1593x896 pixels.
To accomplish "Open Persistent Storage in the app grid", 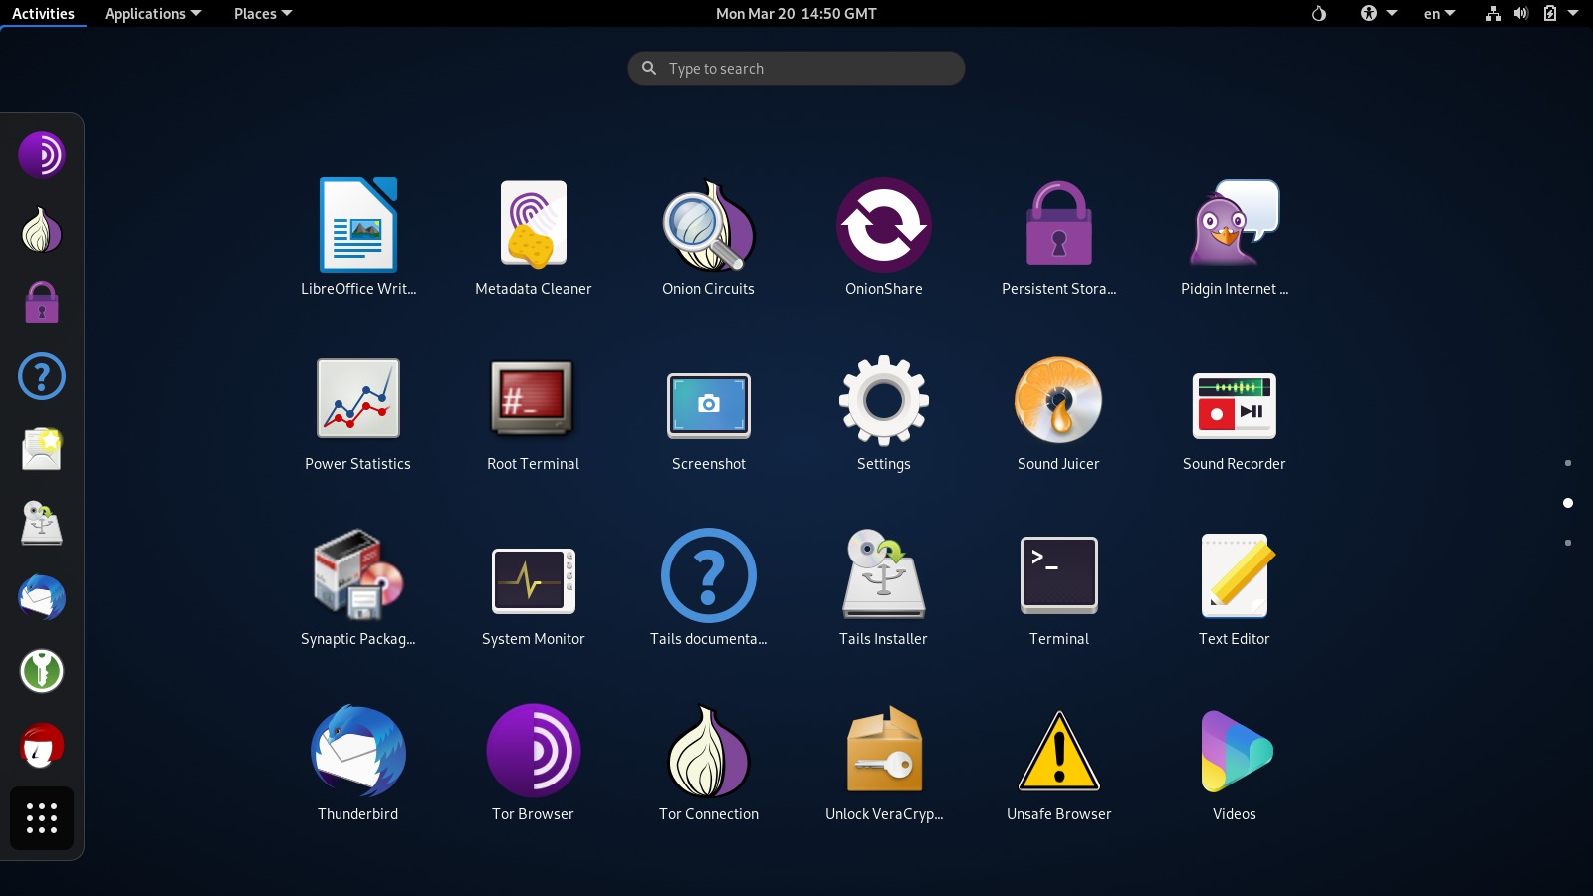I will tap(1059, 237).
